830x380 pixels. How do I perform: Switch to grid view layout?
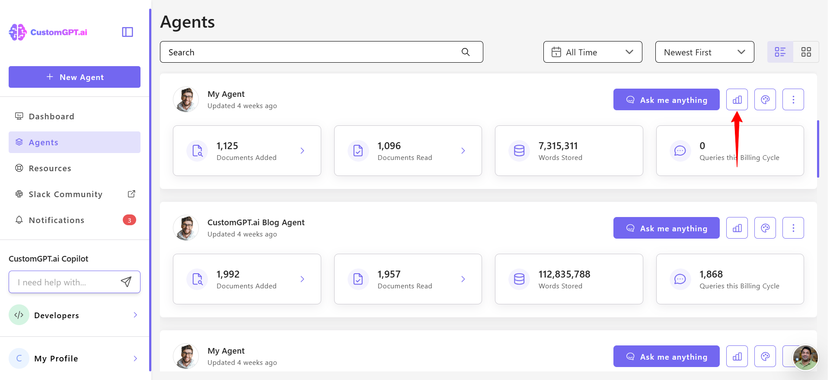coord(806,52)
